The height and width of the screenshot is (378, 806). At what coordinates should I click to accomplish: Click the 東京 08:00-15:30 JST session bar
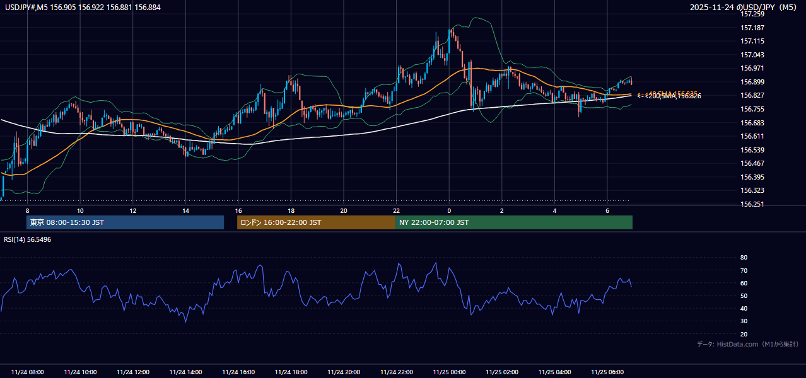(125, 222)
